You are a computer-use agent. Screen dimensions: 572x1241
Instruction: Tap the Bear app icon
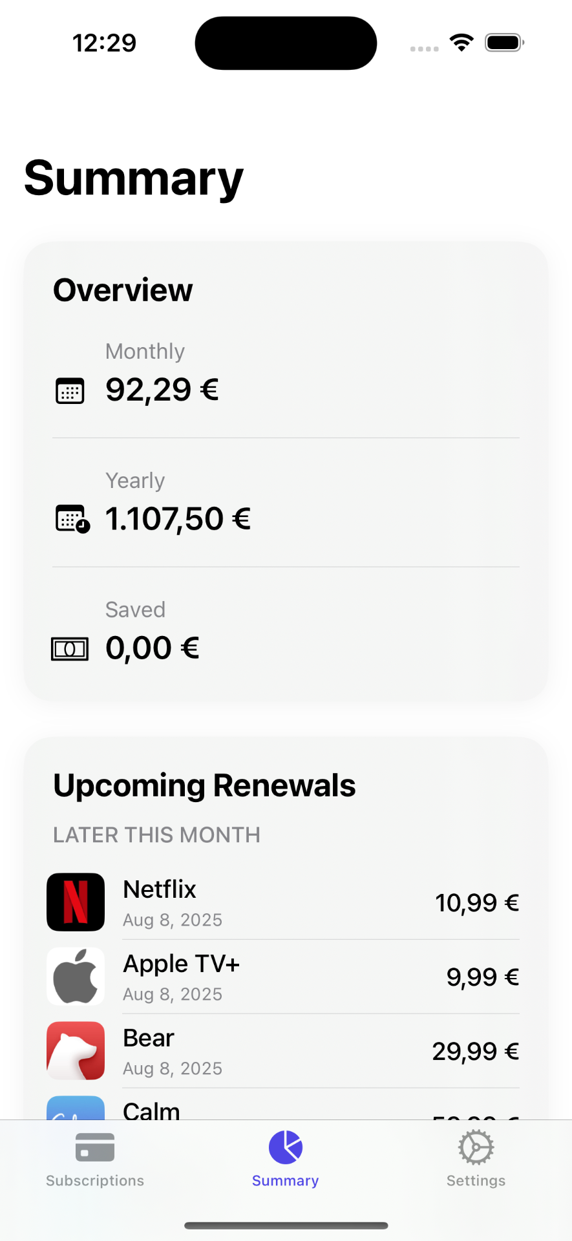76,1050
